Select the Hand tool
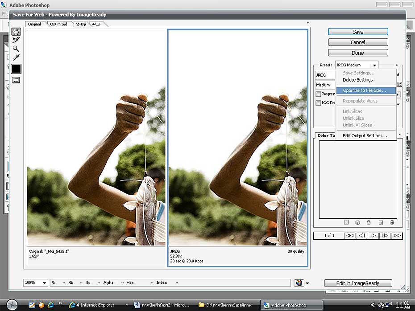 tap(16, 32)
